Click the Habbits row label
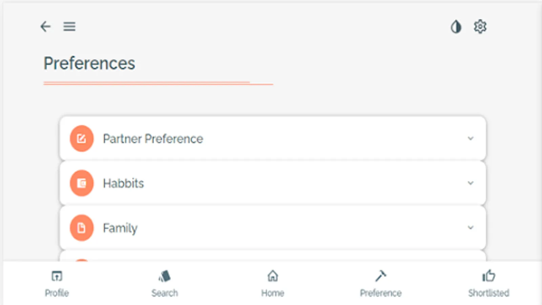This screenshot has height=305, width=542. pyautogui.click(x=123, y=183)
